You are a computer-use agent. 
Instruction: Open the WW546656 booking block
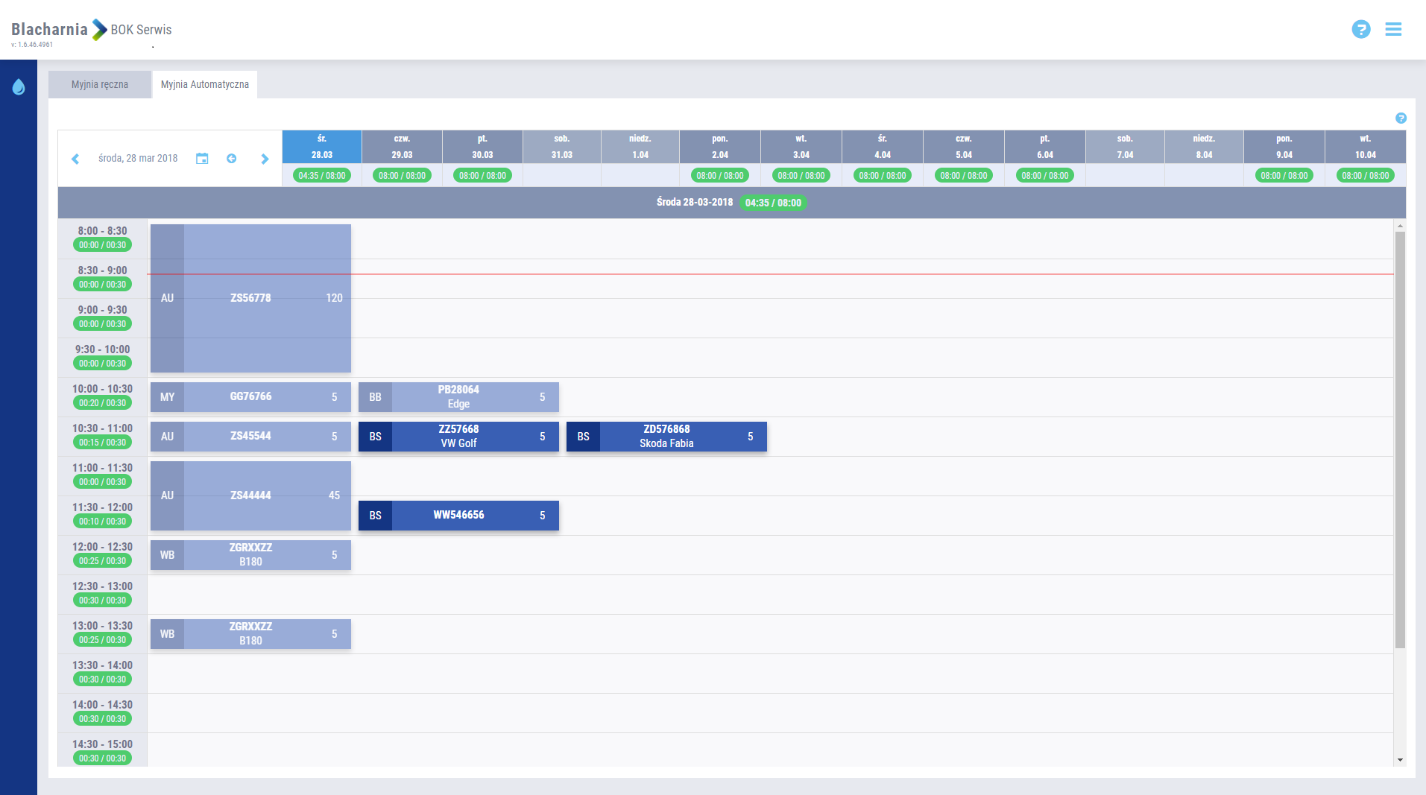[x=458, y=516]
